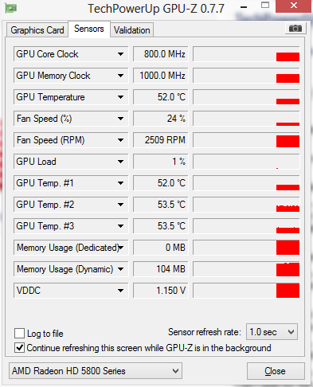Image resolution: width=313 pixels, height=387 pixels.
Task: Open Fan Speed (RPM) dropdown arrow
Action: click(120, 140)
